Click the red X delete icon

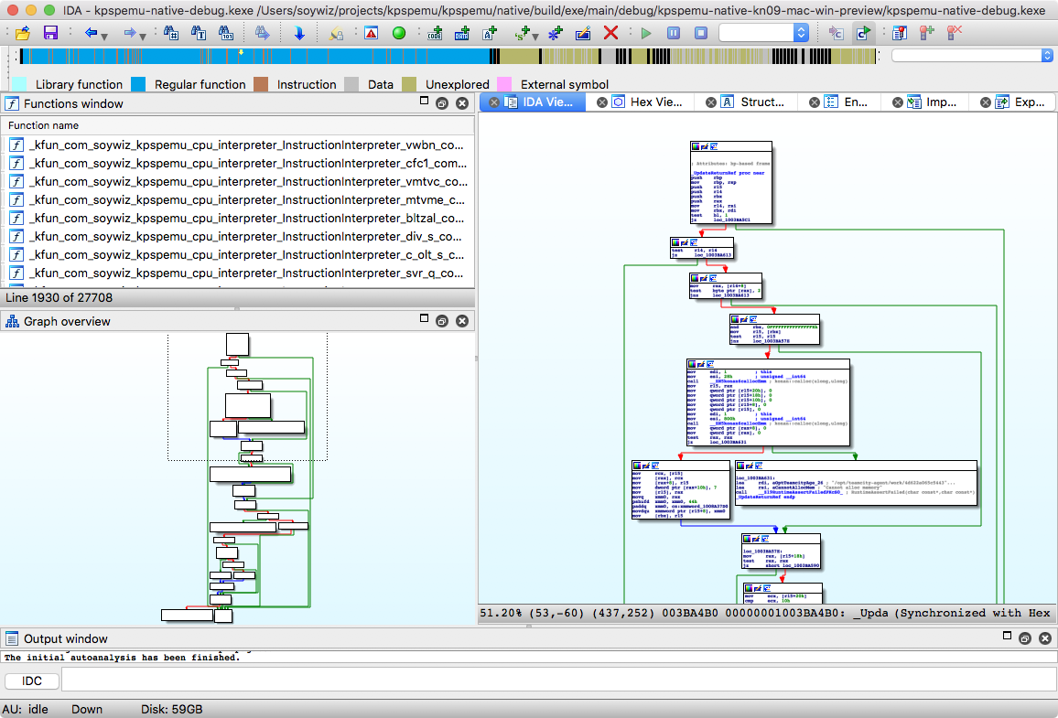[610, 33]
